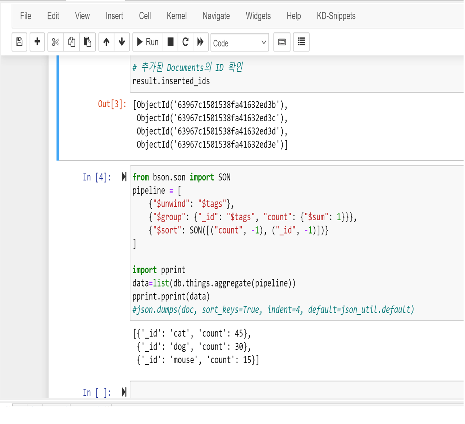Paste cells below using the paste icon
This screenshot has width=465, height=424.
[x=87, y=42]
